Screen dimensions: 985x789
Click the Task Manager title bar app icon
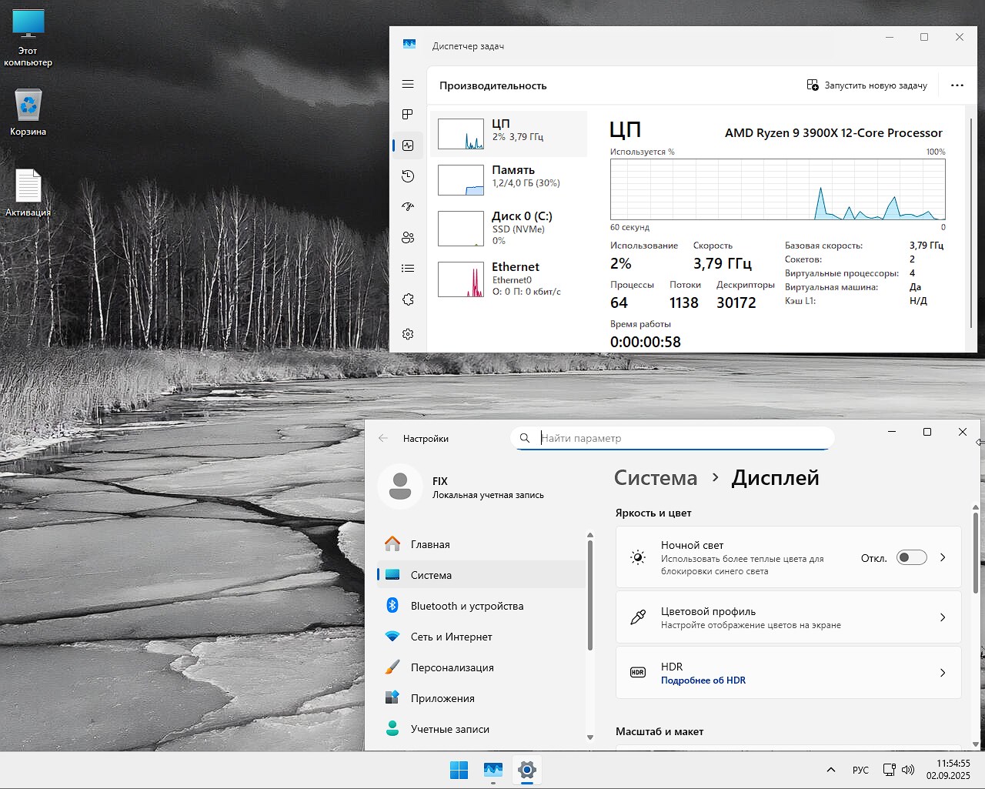point(409,45)
